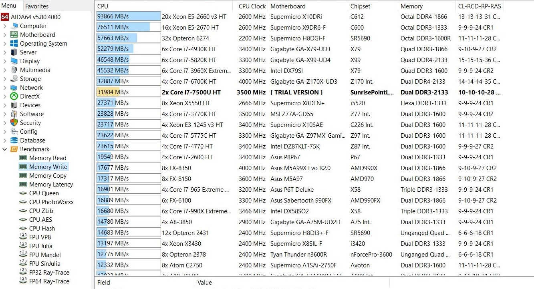This screenshot has width=534, height=289.
Task: Click the Display monitor icon
Action: coord(14,61)
